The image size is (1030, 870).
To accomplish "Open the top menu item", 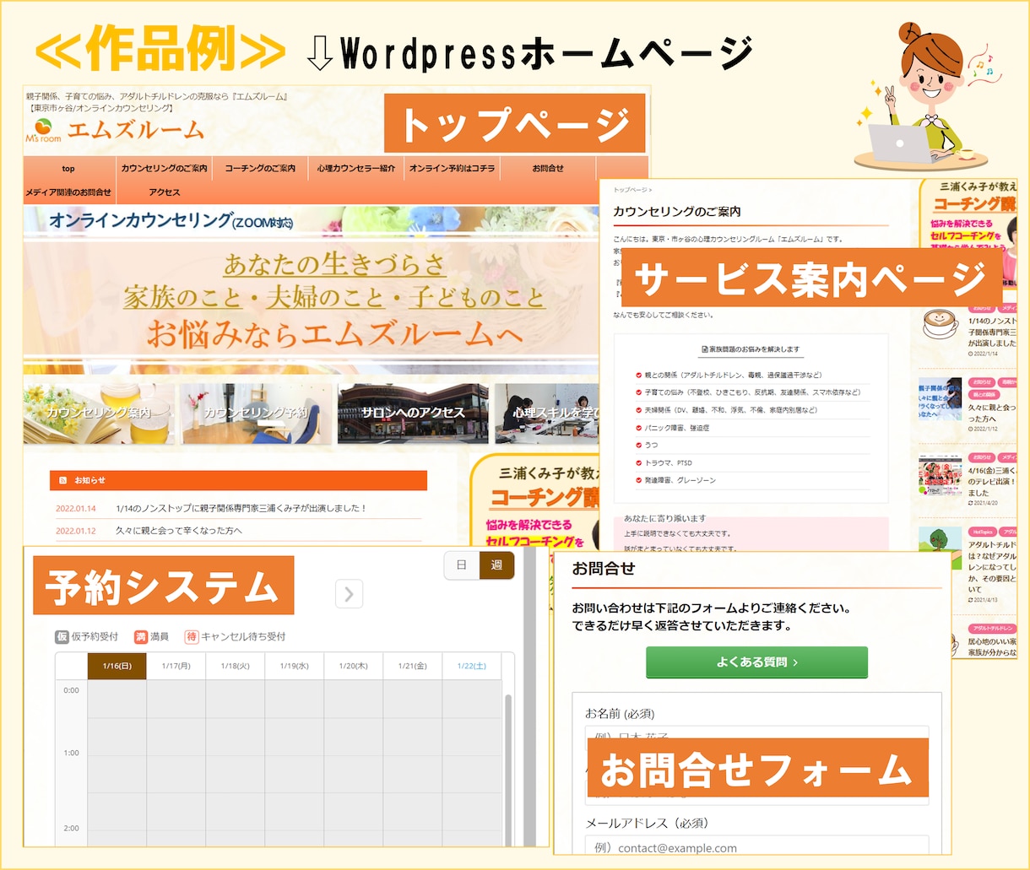I will pos(68,169).
